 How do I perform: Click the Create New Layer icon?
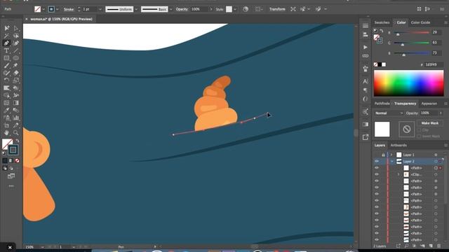[431, 246]
